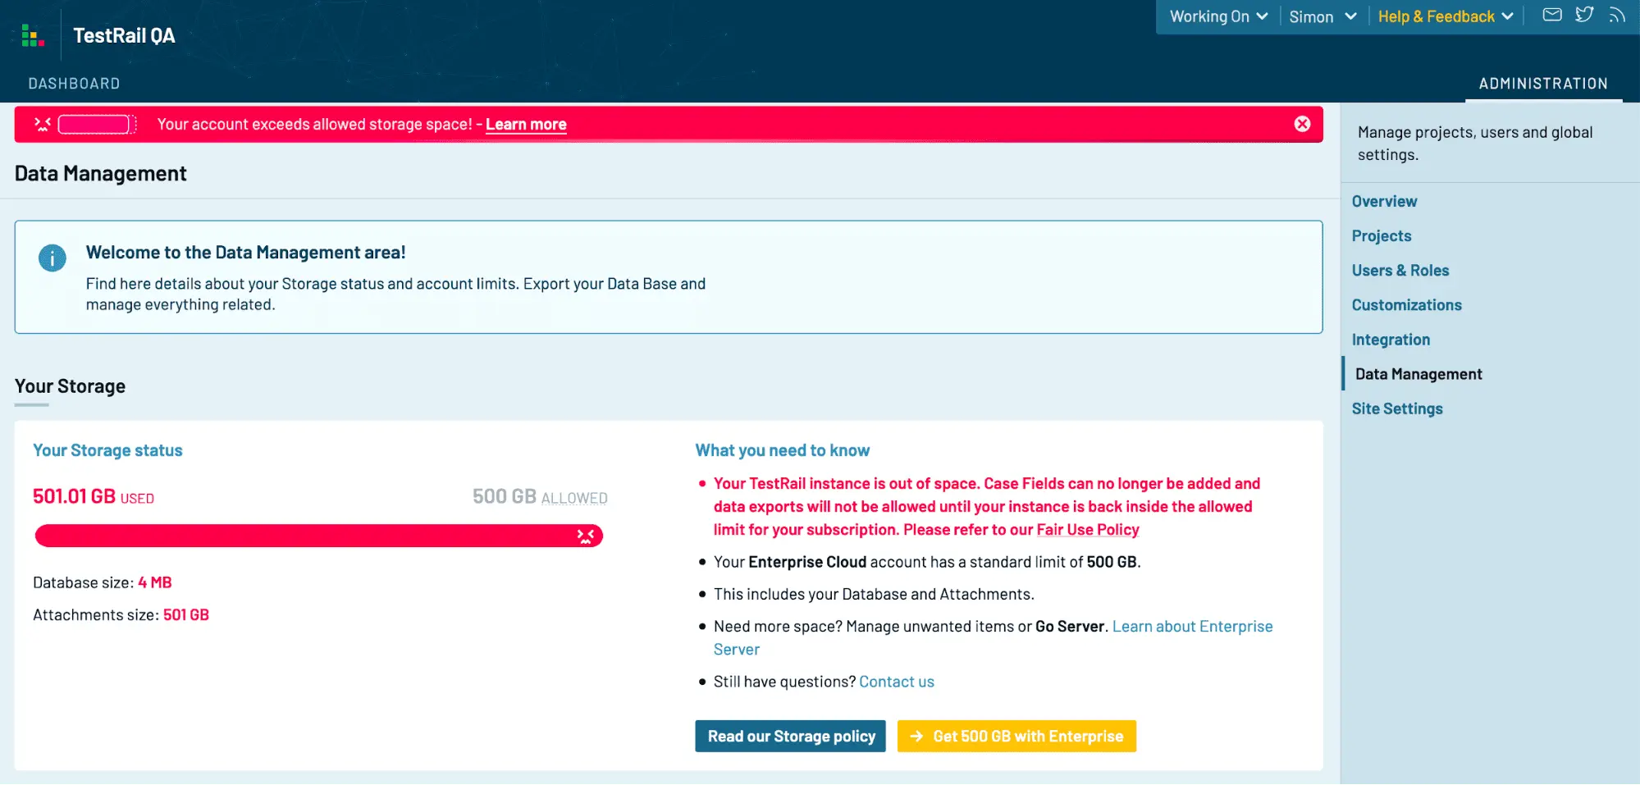Open the mail envelope icon
1640x785 pixels.
click(x=1552, y=15)
